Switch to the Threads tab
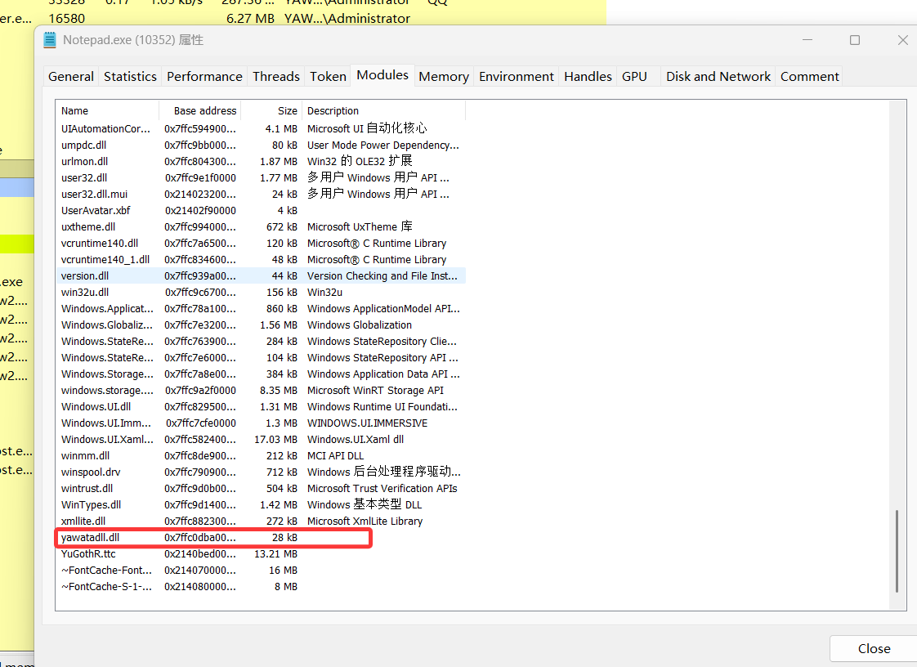 click(276, 77)
